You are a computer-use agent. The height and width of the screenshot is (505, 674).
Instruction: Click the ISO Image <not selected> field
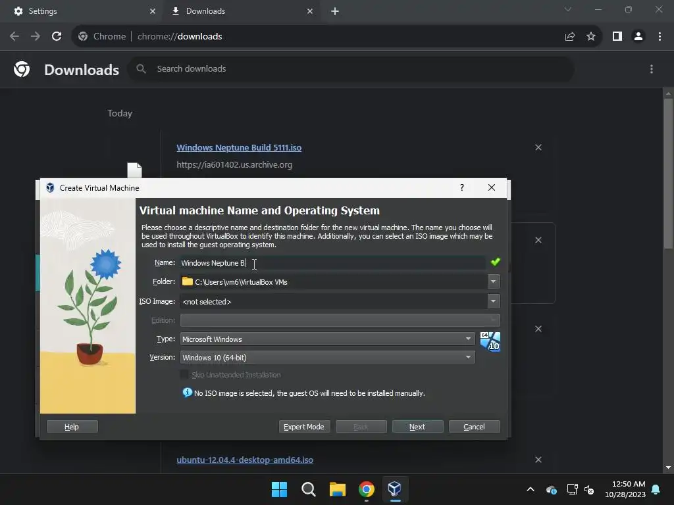[x=334, y=301]
